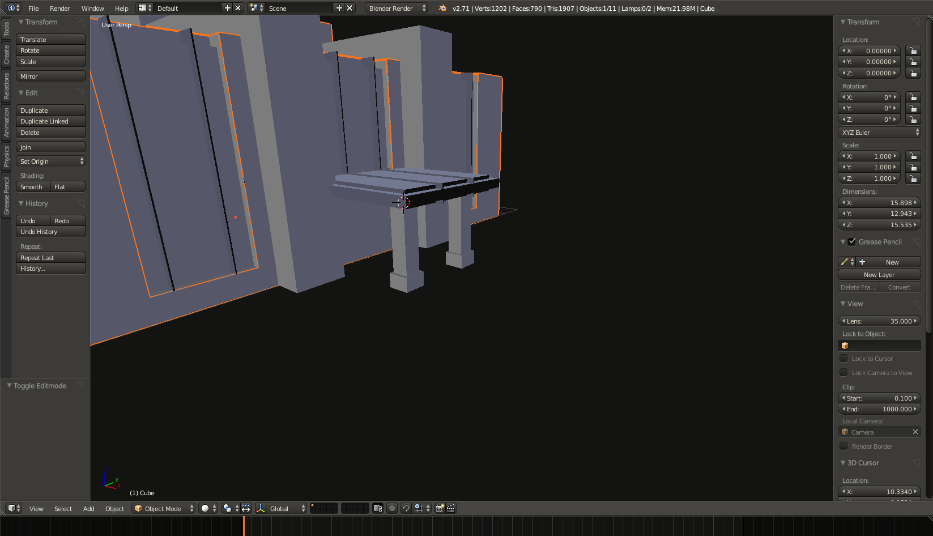Image resolution: width=933 pixels, height=536 pixels.
Task: Uncheck the Grease Pencil checkbox
Action: pyautogui.click(x=852, y=242)
